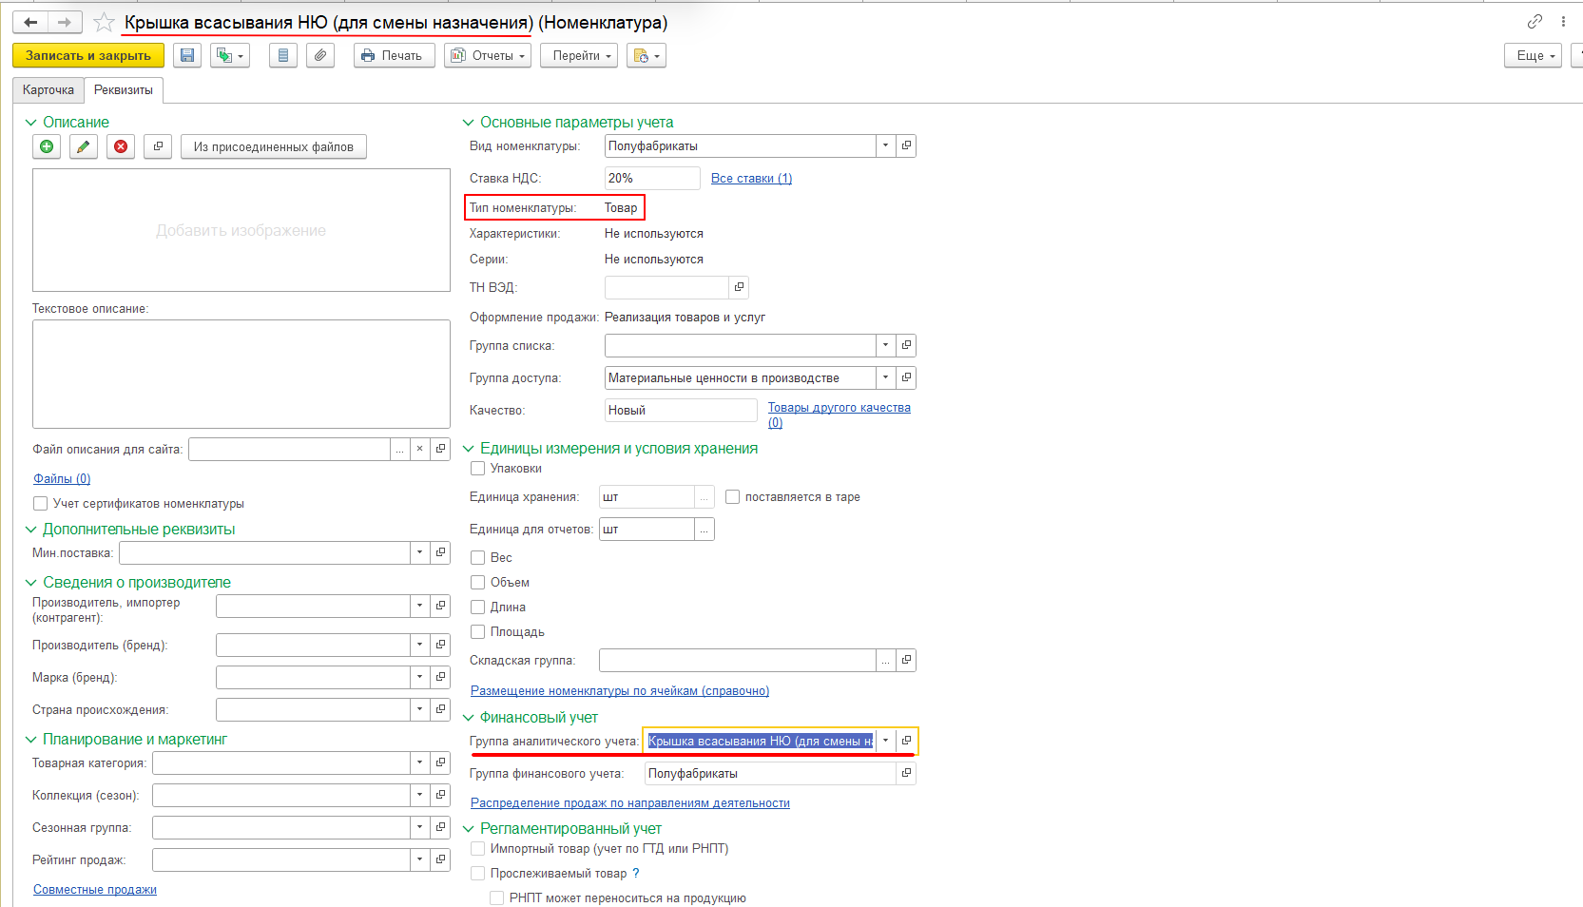This screenshot has width=1583, height=907.
Task: Click the pencil edit image icon
Action: [84, 146]
